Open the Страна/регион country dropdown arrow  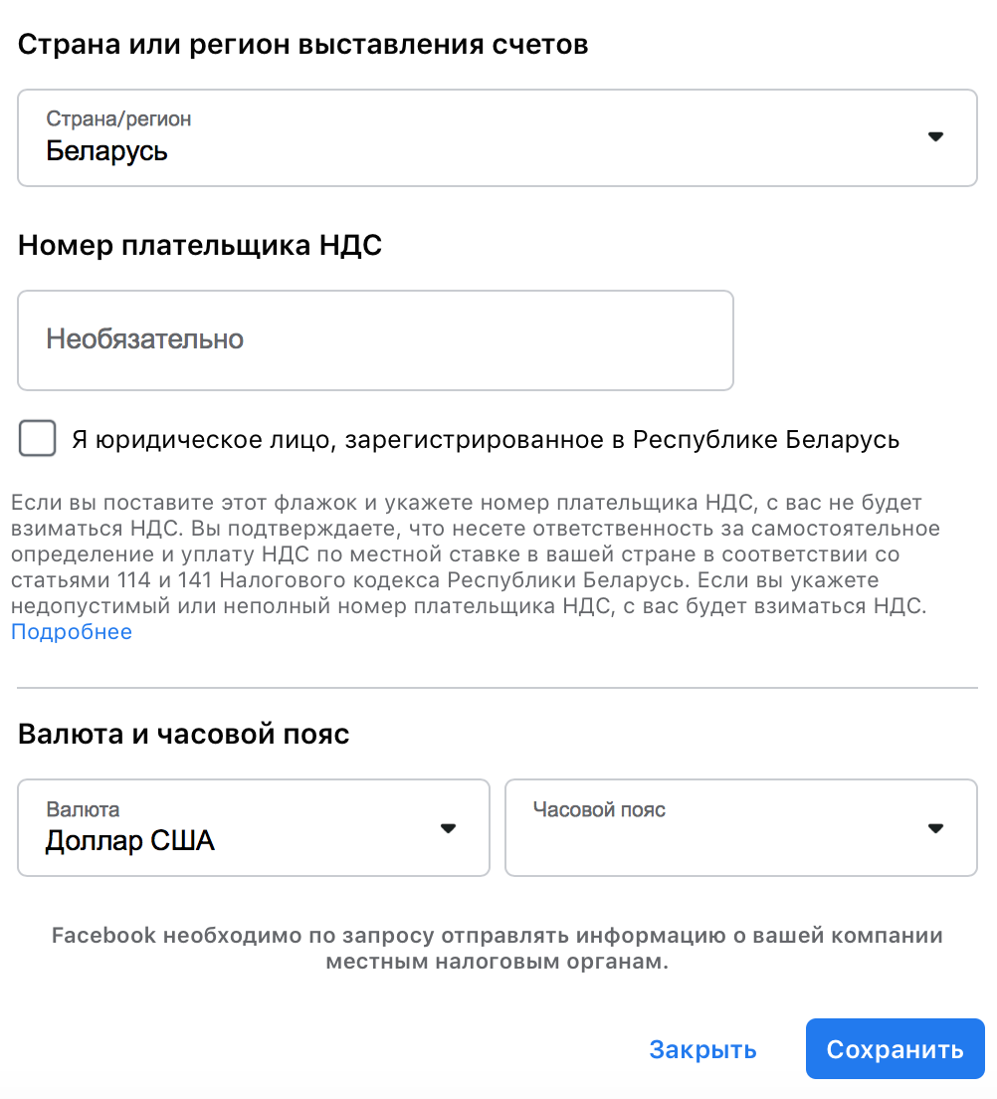935,136
